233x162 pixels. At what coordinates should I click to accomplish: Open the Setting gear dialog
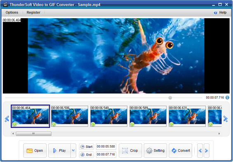(x=155, y=150)
